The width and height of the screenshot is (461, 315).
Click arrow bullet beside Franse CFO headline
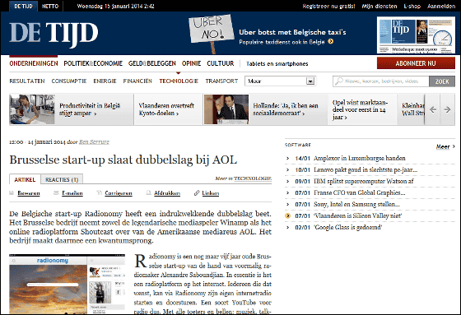pyautogui.click(x=288, y=193)
